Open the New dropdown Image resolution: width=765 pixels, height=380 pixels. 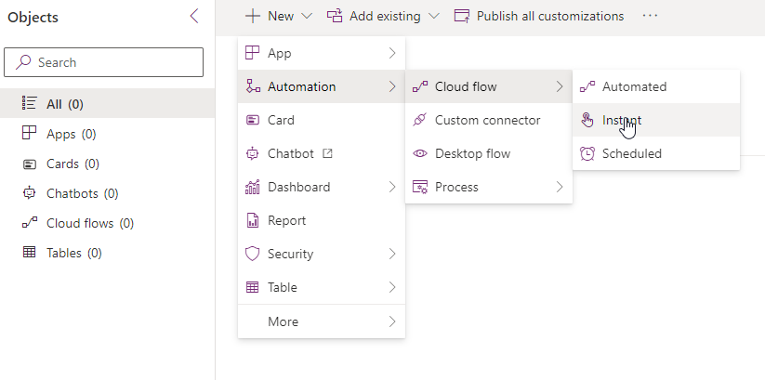279,16
